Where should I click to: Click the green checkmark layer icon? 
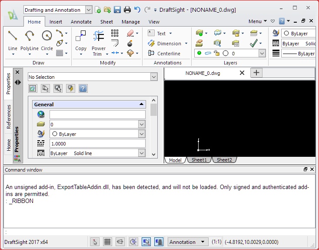(x=253, y=43)
